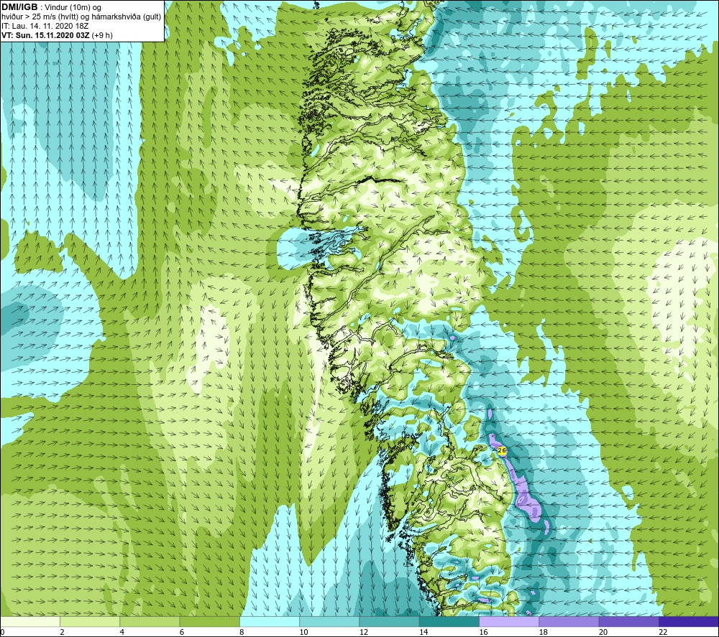This screenshot has height=637, width=719.
Task: Click the legend scale label '22'
Action: pyautogui.click(x=663, y=633)
